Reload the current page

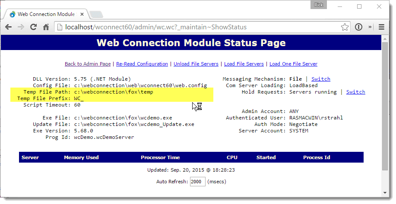click(33, 27)
